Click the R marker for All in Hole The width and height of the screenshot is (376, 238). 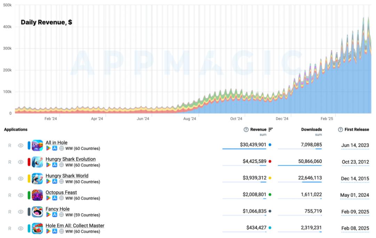click(x=10, y=146)
